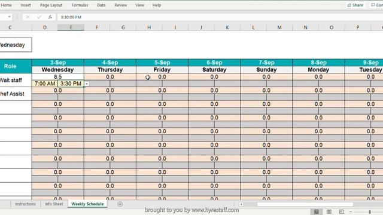Open the Review ribbon tab
Image resolution: width=383 pixels, height=215 pixels.
coord(121,5)
